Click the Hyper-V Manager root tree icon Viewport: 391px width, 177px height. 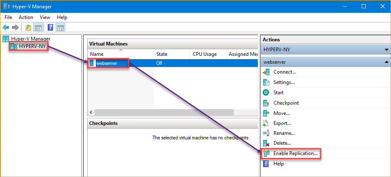[6, 39]
